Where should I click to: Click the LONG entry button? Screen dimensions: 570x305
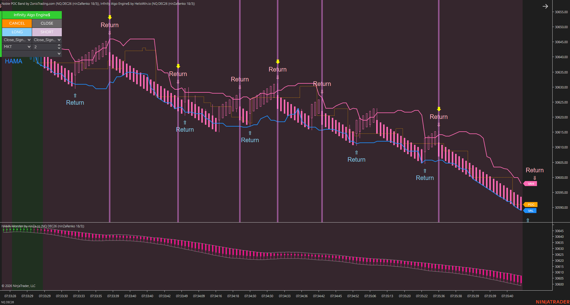[x=17, y=32]
